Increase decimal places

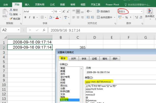[x=136, y=17]
